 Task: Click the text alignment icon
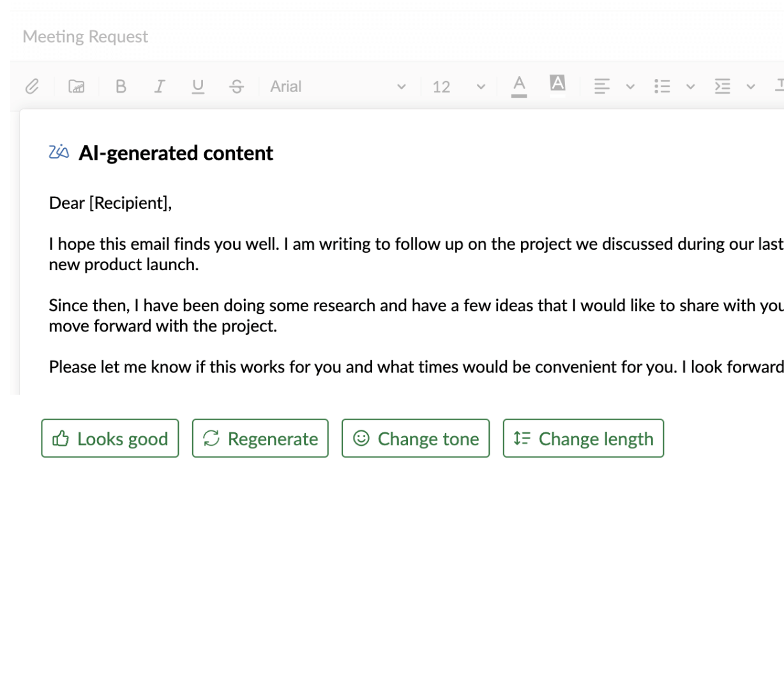601,86
